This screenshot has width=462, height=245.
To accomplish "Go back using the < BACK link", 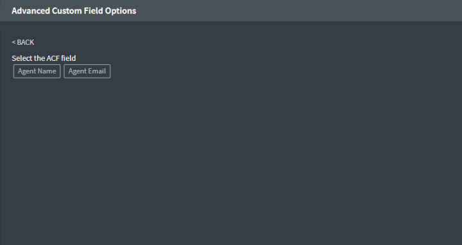I will (x=23, y=42).
